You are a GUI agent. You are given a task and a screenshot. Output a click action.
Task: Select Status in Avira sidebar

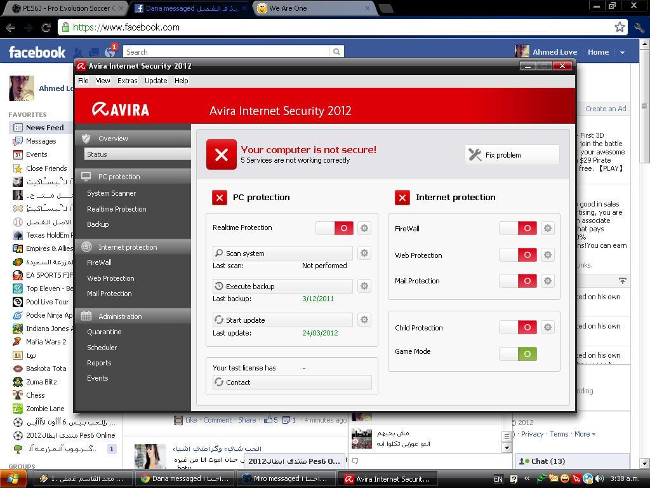tap(137, 154)
